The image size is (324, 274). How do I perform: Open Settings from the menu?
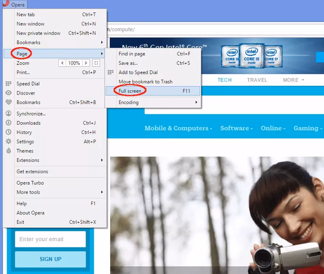click(x=55, y=142)
